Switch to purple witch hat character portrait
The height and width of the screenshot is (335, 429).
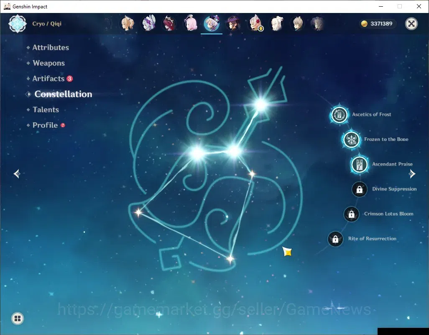pyautogui.click(x=233, y=23)
